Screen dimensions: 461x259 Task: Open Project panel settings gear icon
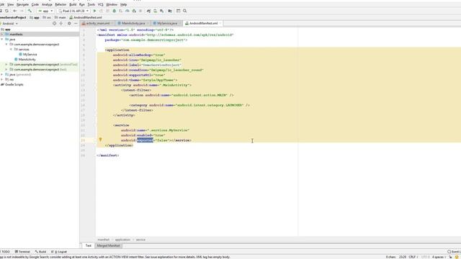point(69,23)
